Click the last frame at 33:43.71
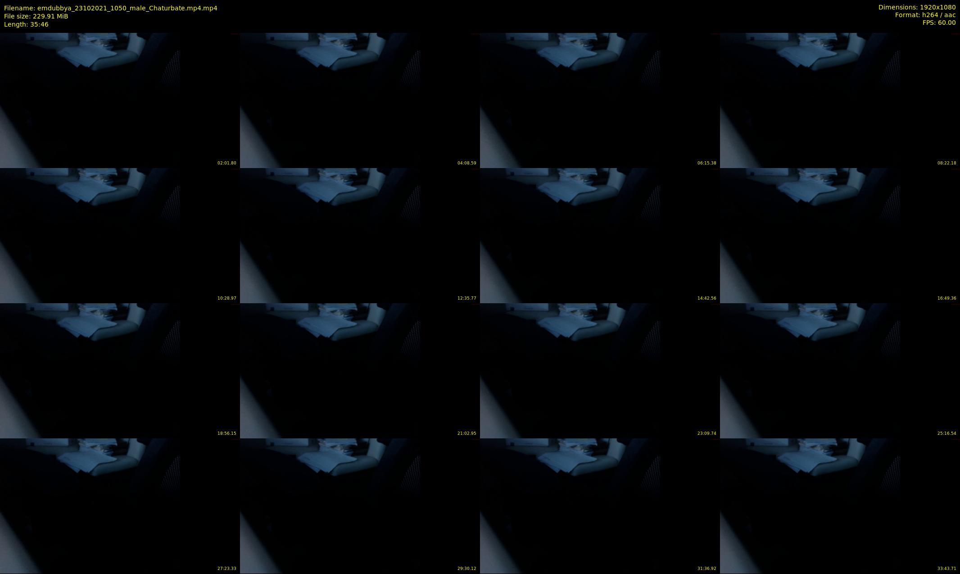The height and width of the screenshot is (574, 960). (x=840, y=506)
